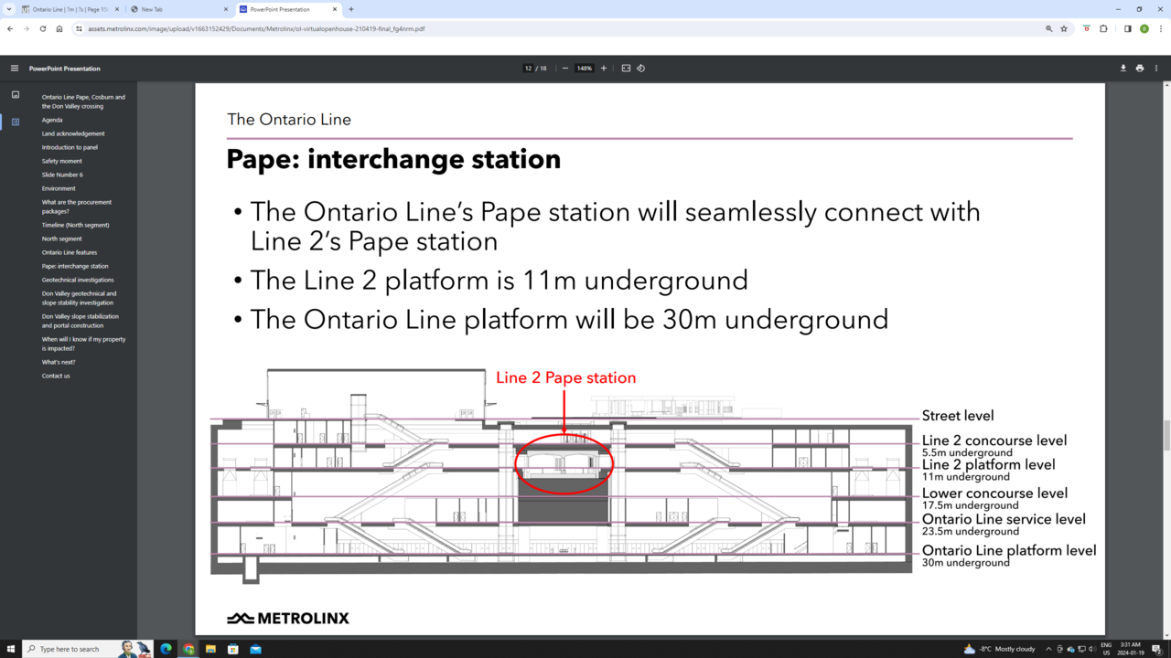Bookmark this page with the star
The image size is (1171, 658).
1064,28
